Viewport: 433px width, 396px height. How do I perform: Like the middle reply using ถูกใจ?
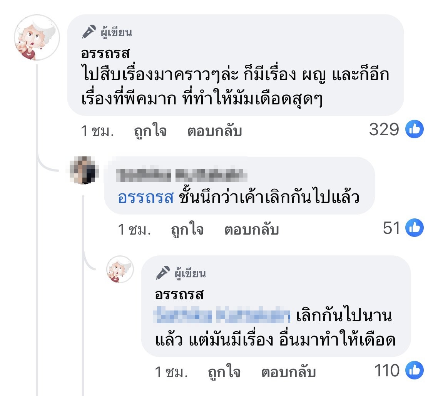pyautogui.click(x=187, y=230)
